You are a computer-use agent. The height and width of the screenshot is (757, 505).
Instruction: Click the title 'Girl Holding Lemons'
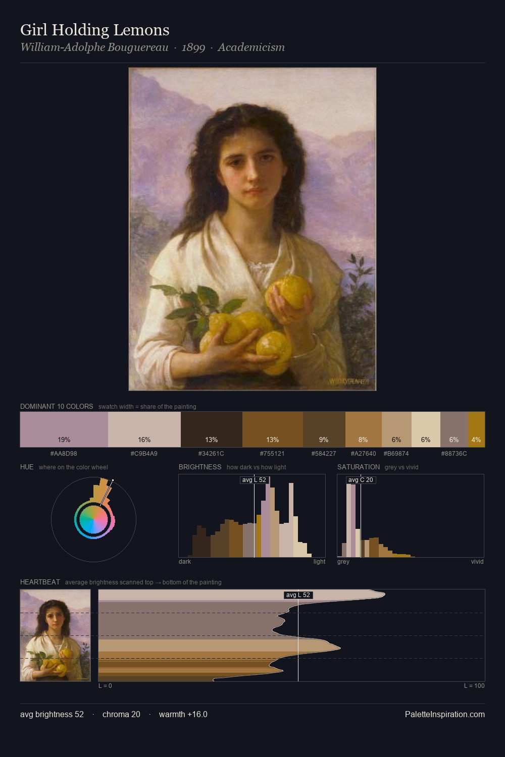(x=95, y=30)
